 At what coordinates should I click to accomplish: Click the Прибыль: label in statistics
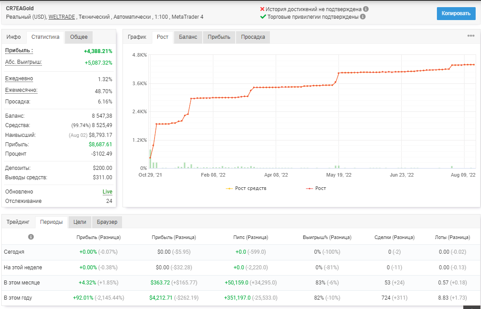pos(19,50)
